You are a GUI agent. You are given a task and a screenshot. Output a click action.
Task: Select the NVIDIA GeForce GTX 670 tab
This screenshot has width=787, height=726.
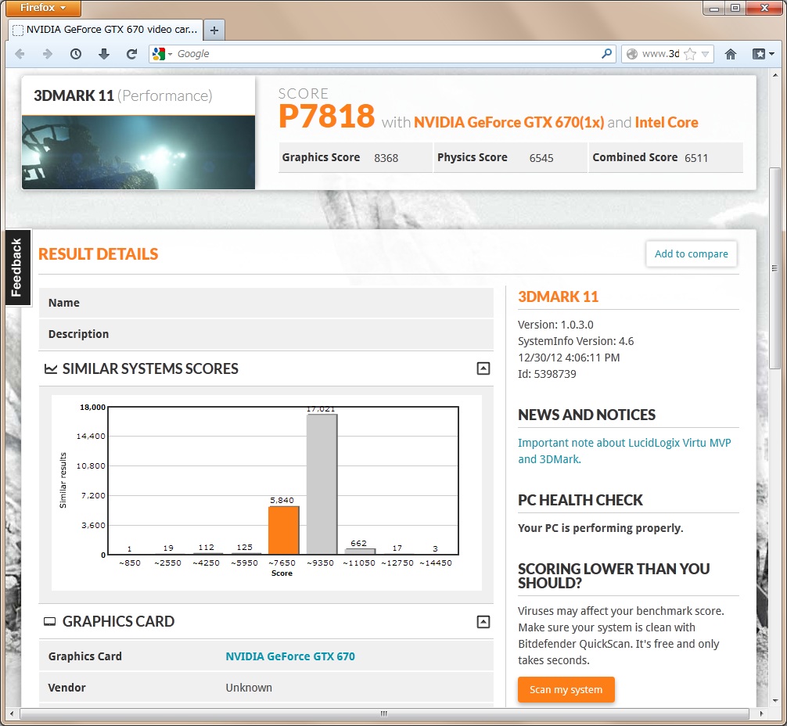[106, 30]
